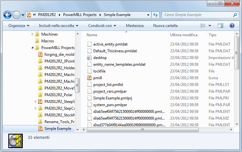Click the project_vars.pmlpar file icon

pos(89,91)
